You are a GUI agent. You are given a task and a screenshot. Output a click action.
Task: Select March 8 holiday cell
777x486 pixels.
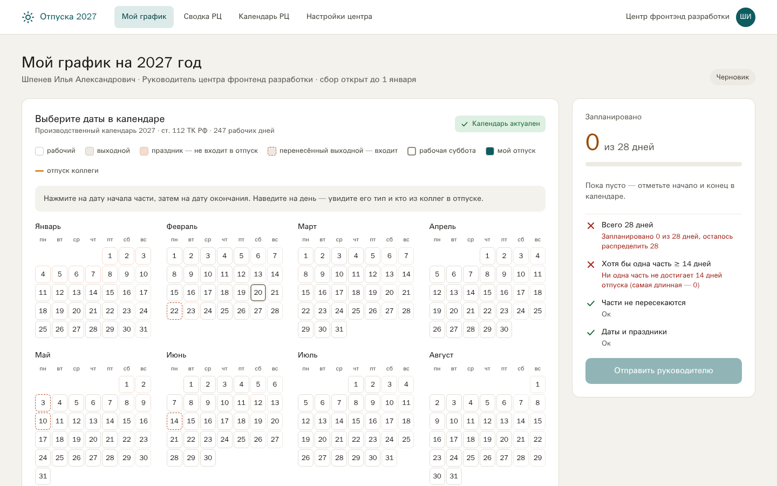(x=306, y=274)
